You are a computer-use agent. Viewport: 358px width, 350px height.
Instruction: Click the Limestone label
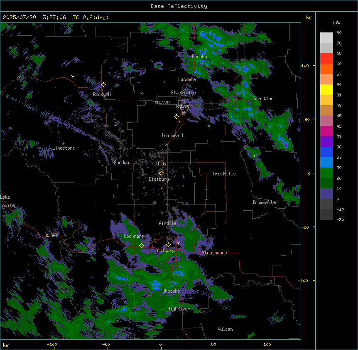pyautogui.click(x=64, y=148)
